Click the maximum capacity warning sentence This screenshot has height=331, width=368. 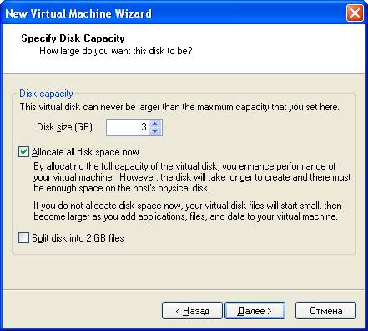click(x=179, y=107)
